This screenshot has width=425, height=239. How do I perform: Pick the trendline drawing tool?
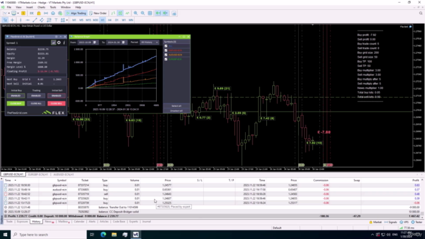point(35,20)
